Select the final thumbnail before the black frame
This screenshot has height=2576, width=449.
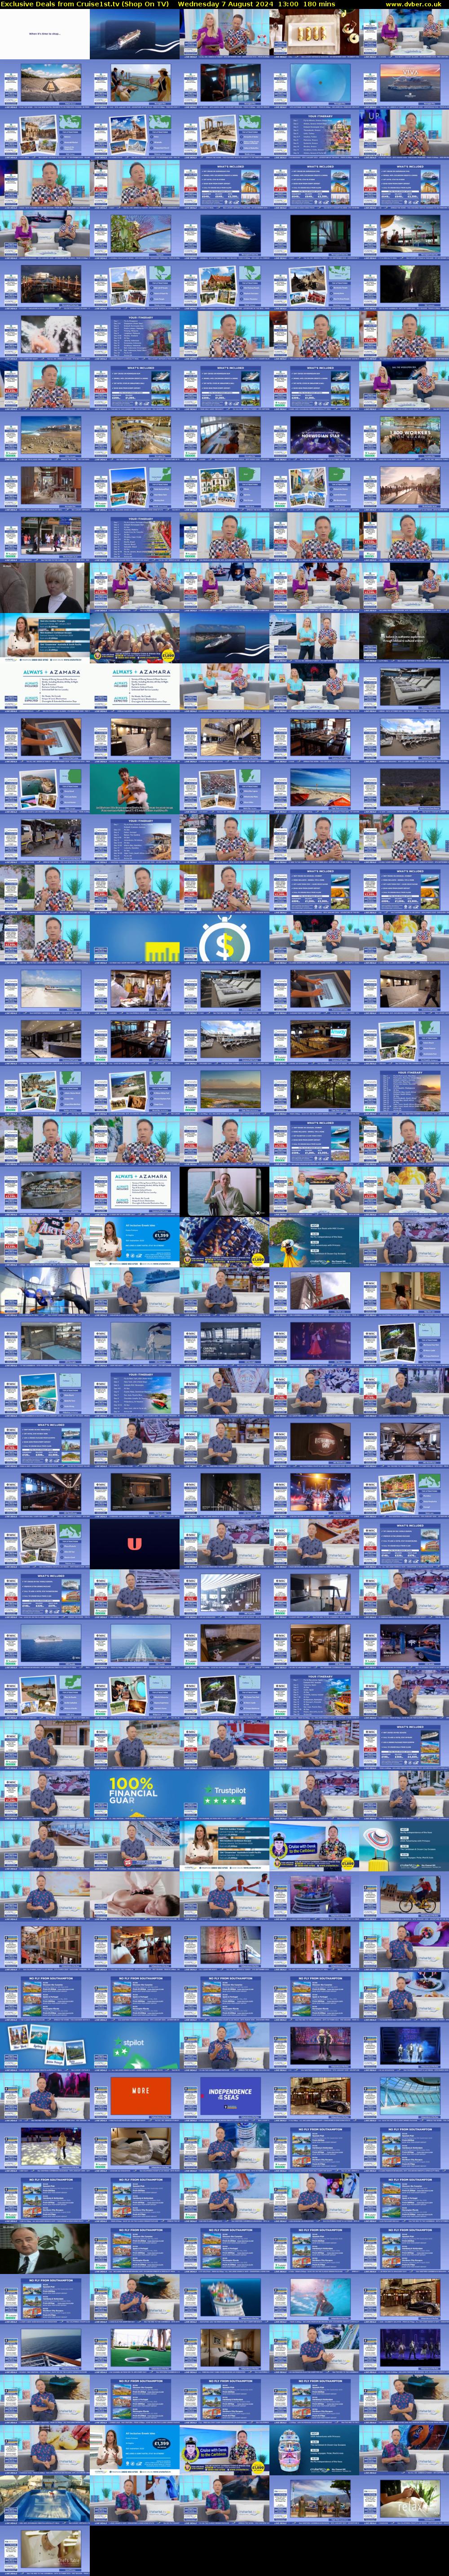pyautogui.click(x=45, y=2549)
